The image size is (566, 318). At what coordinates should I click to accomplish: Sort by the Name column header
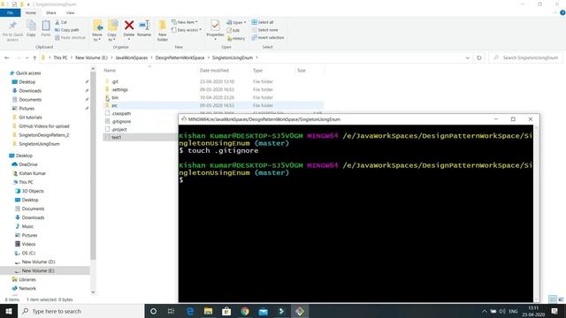(x=110, y=71)
